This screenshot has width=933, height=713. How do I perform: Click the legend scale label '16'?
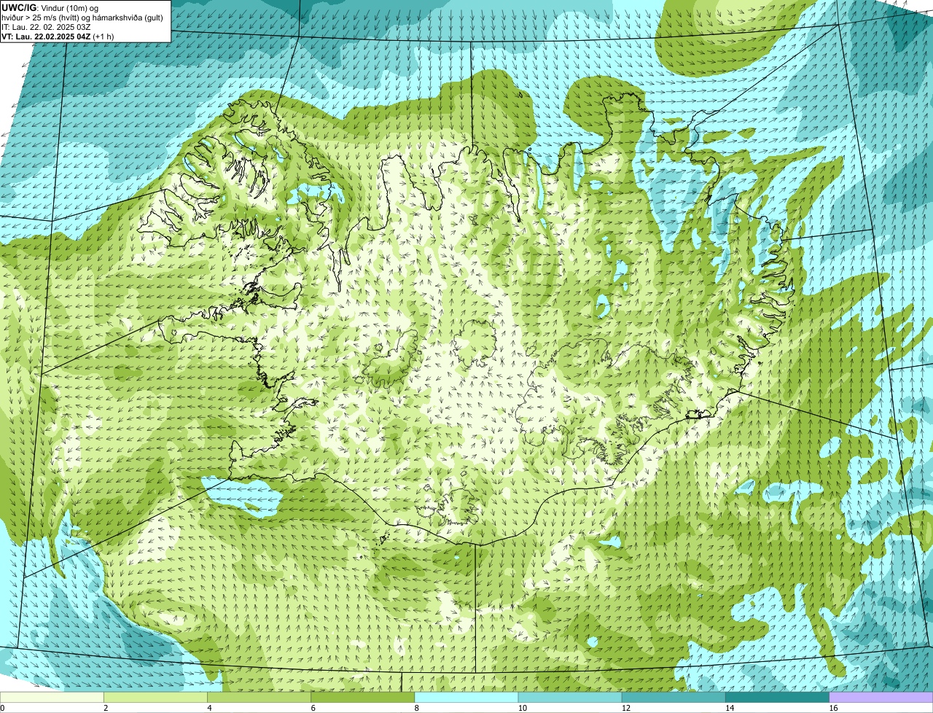tap(833, 708)
